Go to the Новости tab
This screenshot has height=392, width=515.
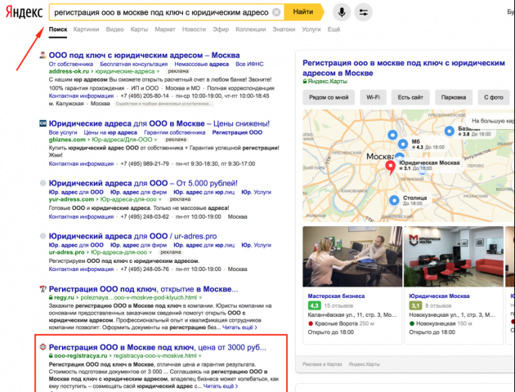[x=194, y=29]
